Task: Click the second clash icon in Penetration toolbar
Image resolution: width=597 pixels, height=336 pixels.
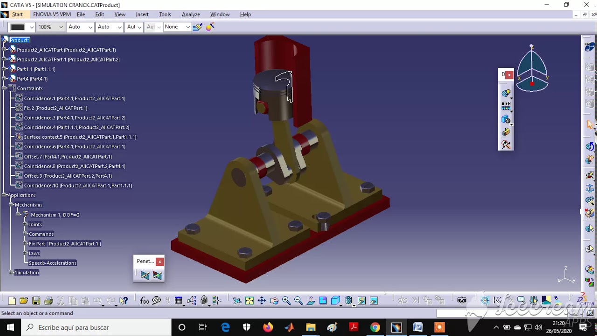Action: [157, 275]
